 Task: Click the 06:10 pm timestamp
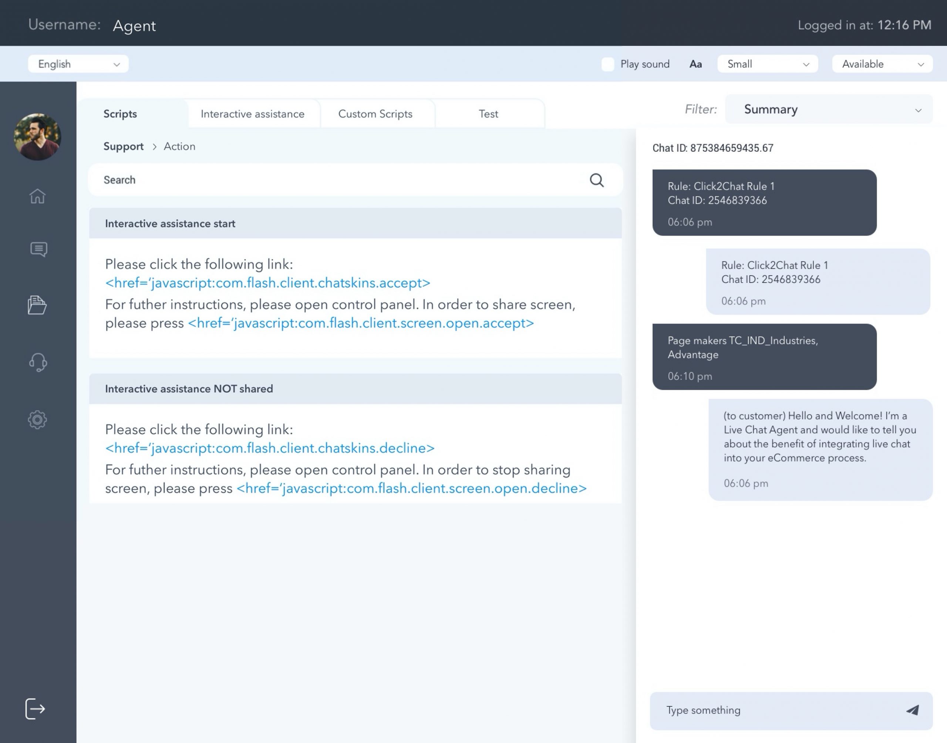[690, 376]
